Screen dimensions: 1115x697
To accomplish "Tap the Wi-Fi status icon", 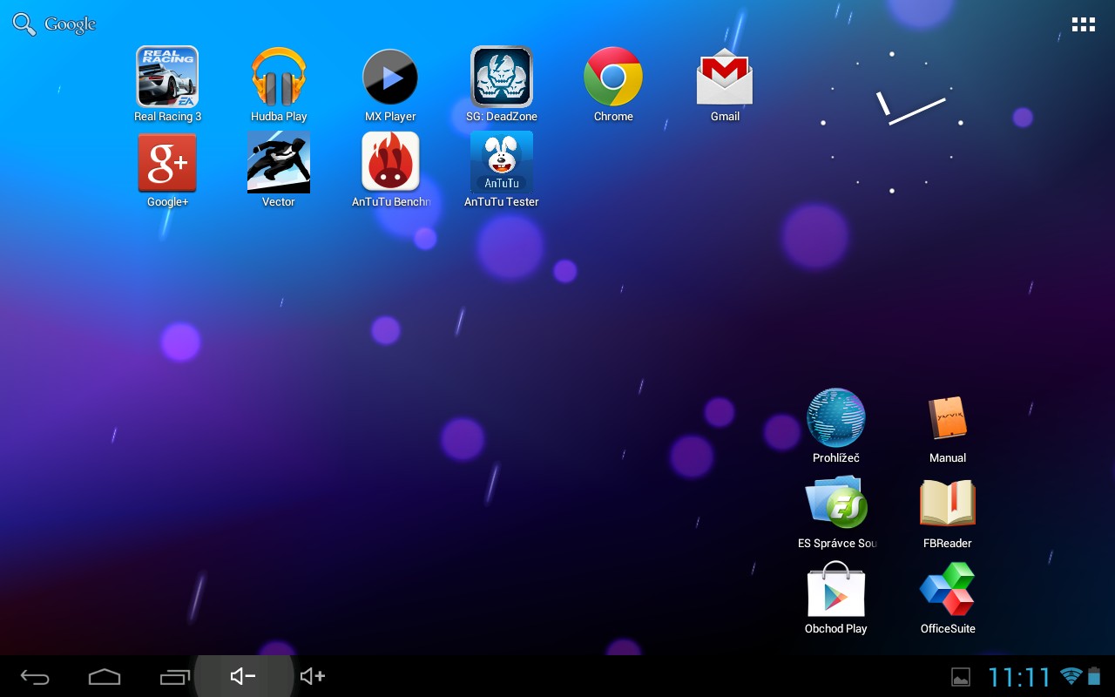I will 1071,676.
